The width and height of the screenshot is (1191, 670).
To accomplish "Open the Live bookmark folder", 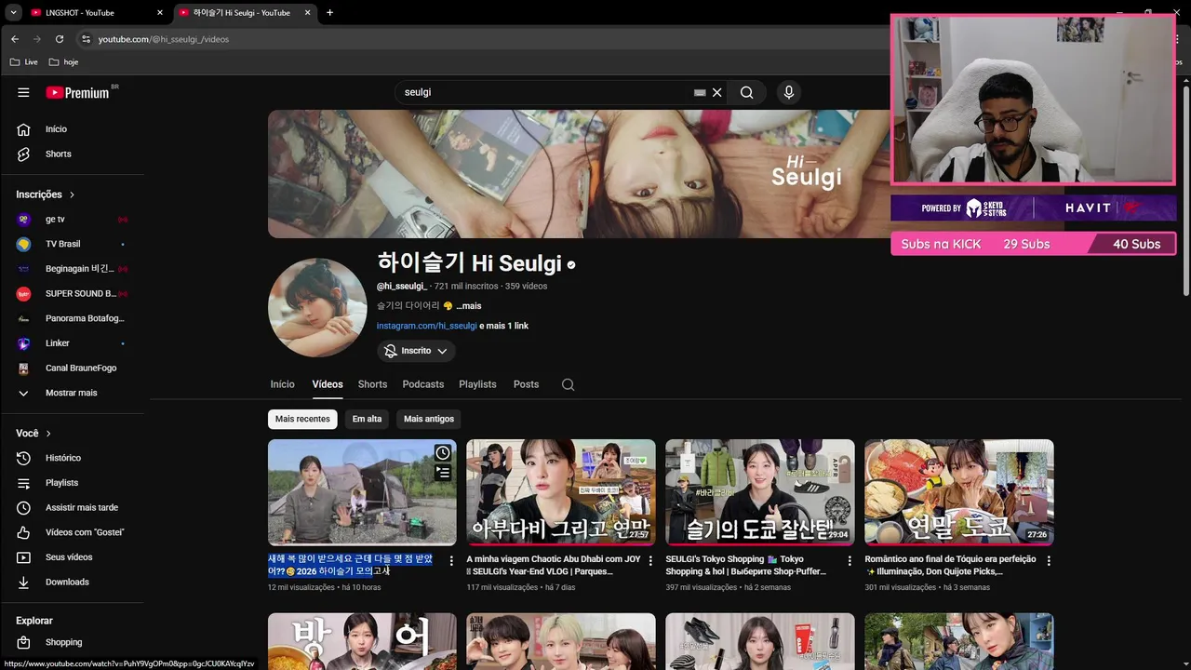I will coord(24,61).
